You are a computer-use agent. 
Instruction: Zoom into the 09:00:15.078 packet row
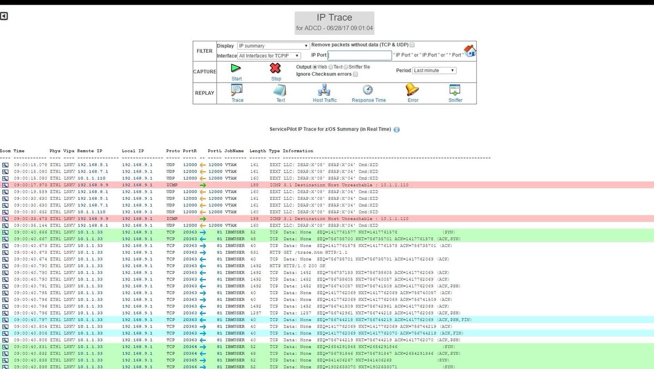coord(5,164)
